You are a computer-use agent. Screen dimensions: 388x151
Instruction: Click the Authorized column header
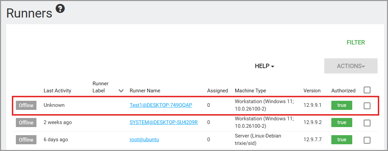343,90
